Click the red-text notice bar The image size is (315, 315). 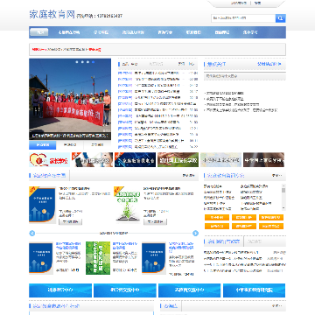click(x=157, y=49)
